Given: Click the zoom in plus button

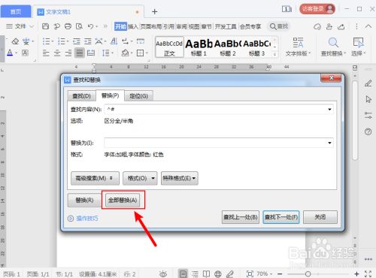Looking at the screenshot, I should click(356, 274).
